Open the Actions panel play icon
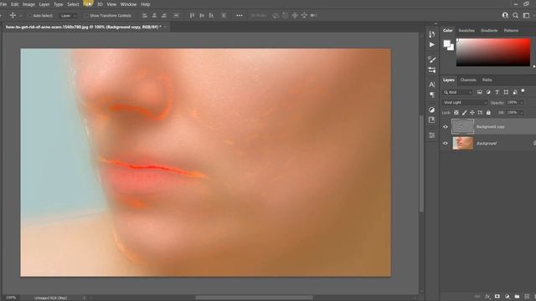The image size is (536, 301). [432, 44]
